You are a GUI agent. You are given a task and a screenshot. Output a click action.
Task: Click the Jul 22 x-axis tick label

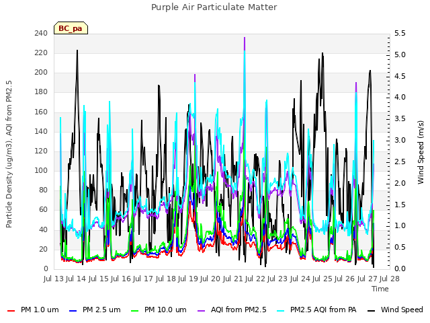point(255,279)
